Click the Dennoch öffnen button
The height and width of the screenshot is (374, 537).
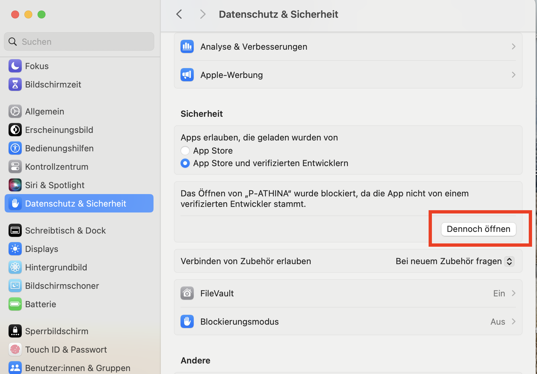[x=478, y=229]
